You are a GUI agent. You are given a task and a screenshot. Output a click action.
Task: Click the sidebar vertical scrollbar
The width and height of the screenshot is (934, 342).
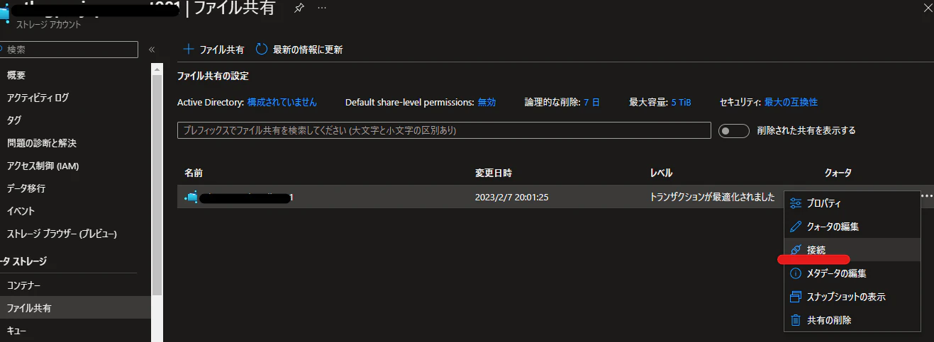pyautogui.click(x=157, y=177)
